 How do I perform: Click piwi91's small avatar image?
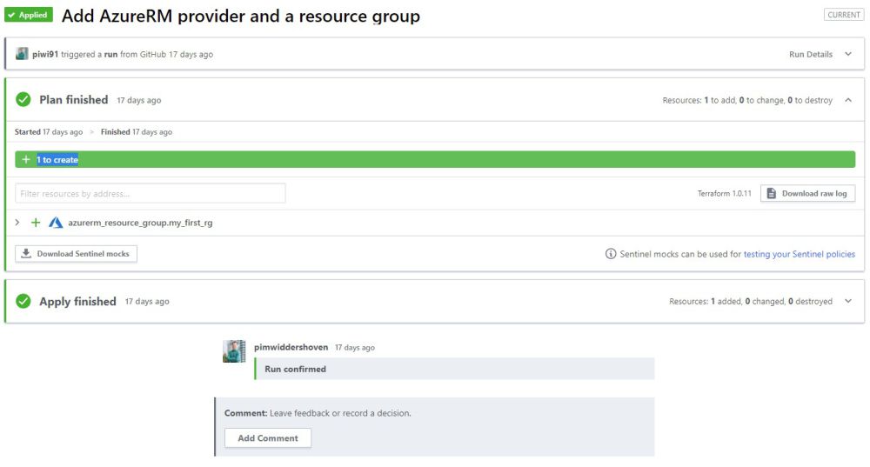tap(22, 54)
